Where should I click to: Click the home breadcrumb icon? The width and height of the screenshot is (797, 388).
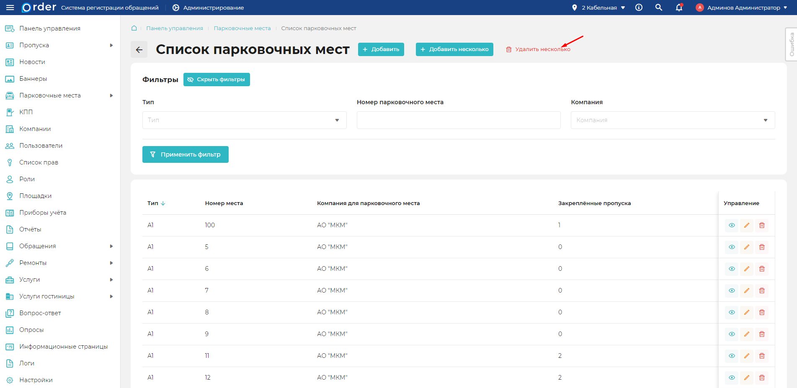coord(134,28)
